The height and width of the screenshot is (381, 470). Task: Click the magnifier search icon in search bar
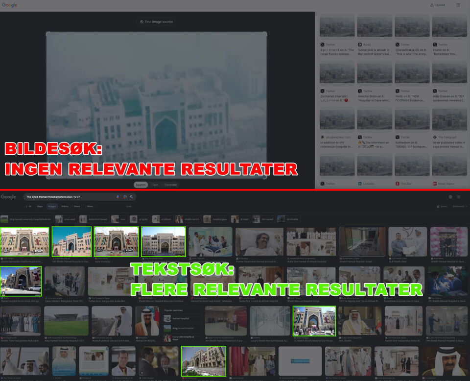pos(131,197)
